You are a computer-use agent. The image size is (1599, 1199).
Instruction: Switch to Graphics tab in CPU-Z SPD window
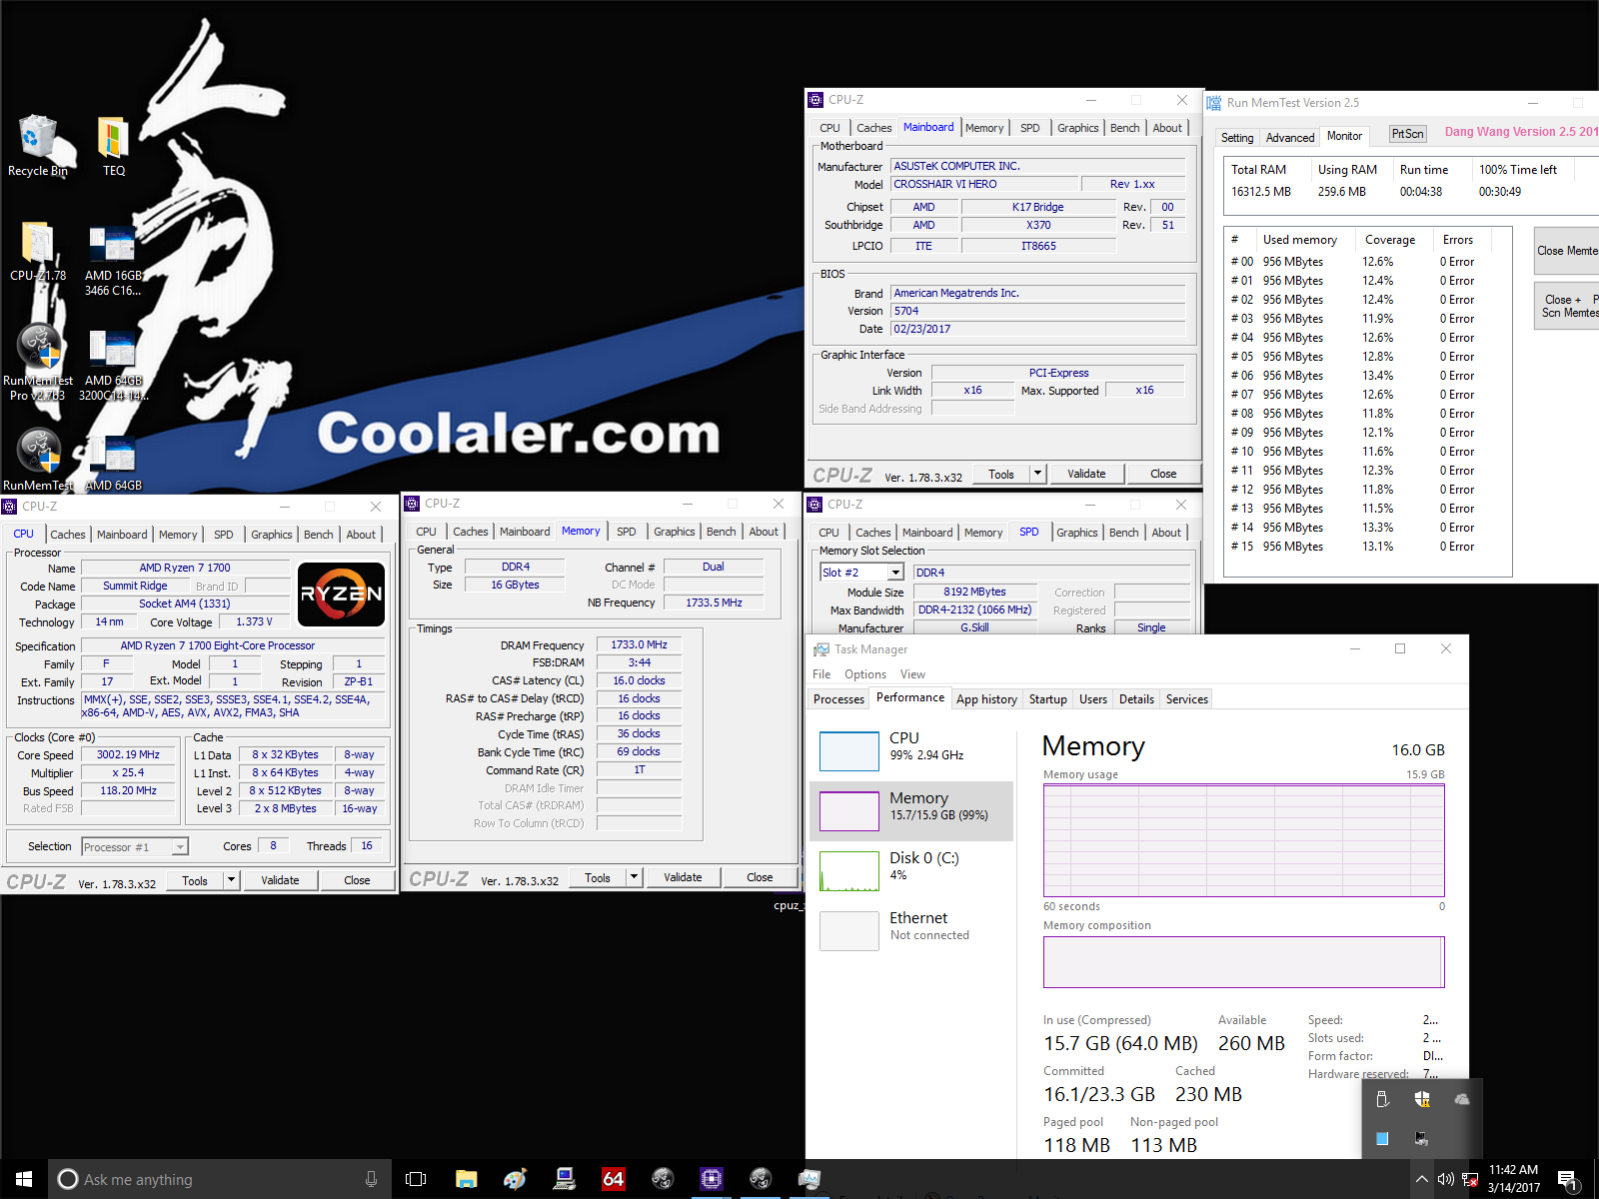1077,533
